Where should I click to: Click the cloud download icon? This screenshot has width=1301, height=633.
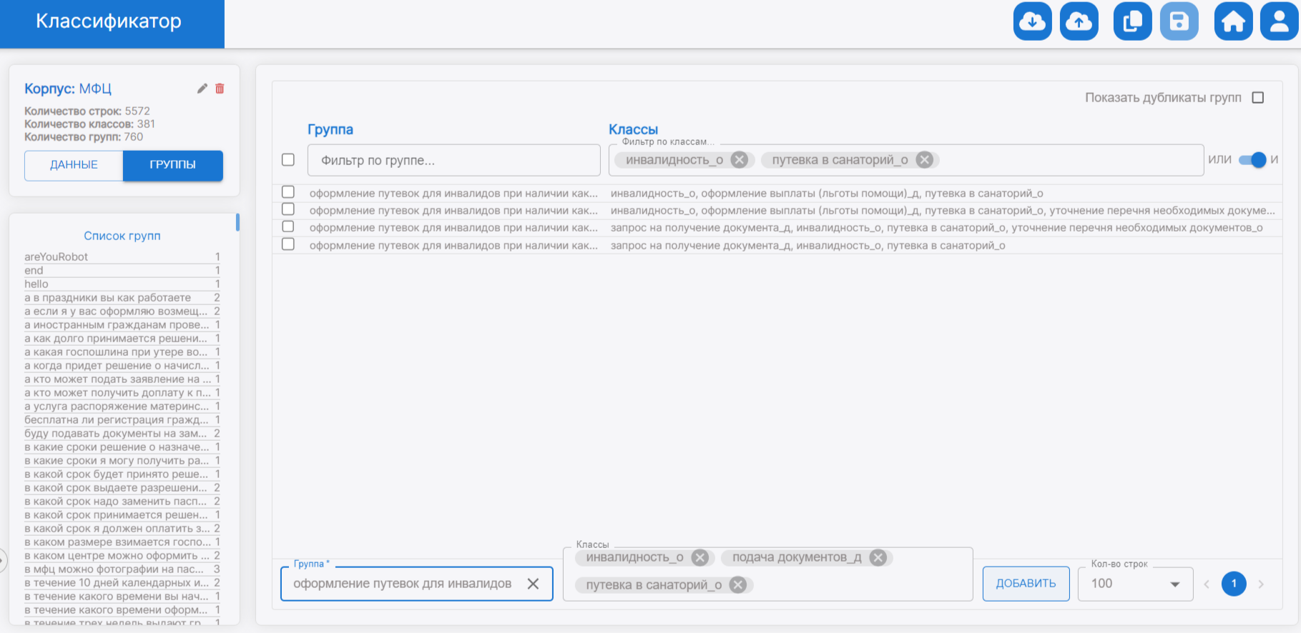(1032, 21)
